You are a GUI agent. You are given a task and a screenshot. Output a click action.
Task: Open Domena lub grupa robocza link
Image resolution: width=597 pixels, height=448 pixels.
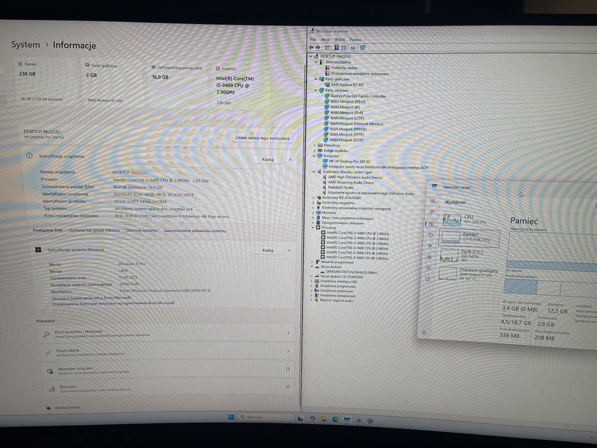pos(94,230)
